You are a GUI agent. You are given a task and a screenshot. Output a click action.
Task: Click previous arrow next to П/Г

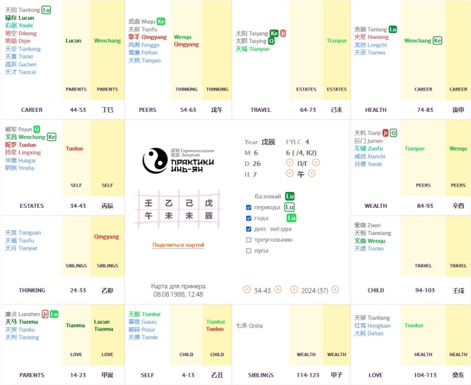coord(289,162)
